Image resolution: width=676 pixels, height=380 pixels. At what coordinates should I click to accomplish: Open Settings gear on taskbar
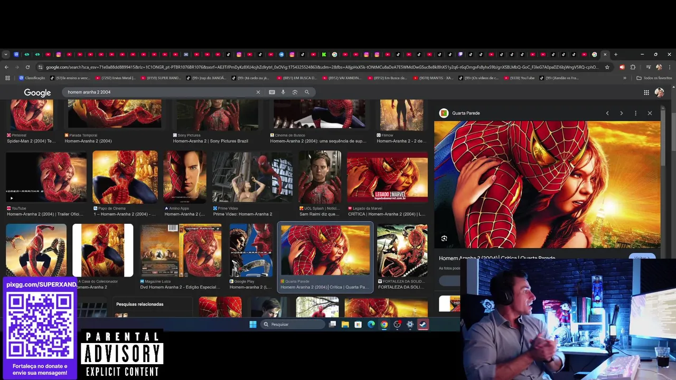click(410, 324)
